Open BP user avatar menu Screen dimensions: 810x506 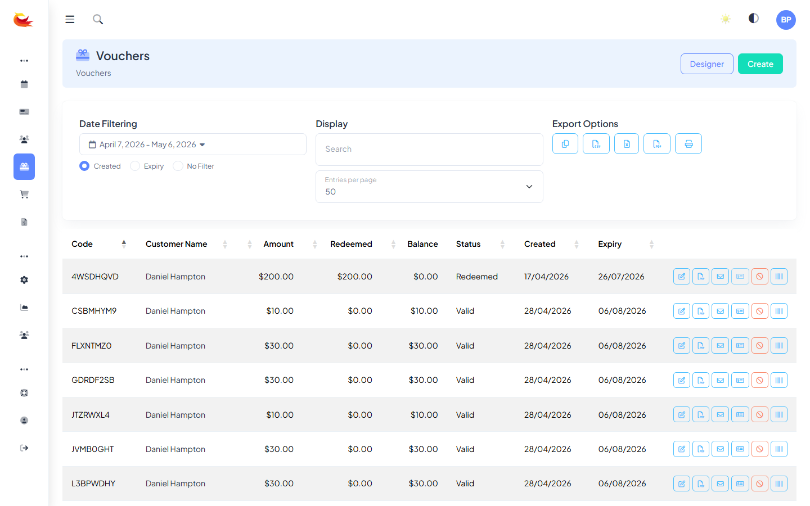coord(786,20)
